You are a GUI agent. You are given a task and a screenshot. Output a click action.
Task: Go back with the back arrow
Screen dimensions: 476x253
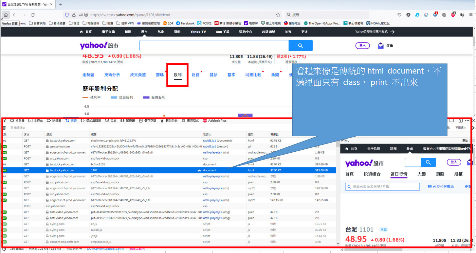coord(15,15)
